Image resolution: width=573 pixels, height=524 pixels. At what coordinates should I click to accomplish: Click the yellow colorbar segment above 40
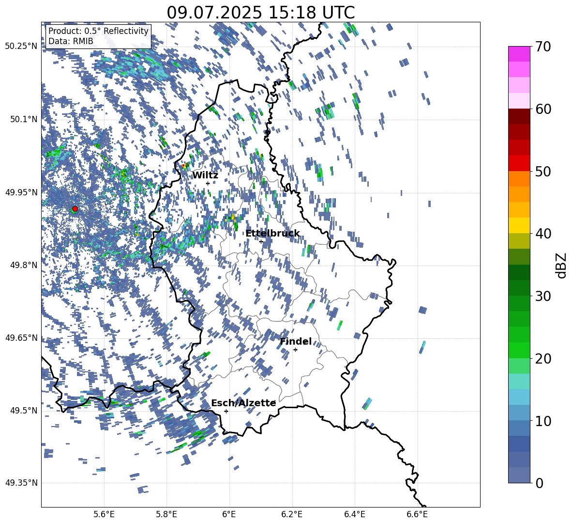pos(519,225)
